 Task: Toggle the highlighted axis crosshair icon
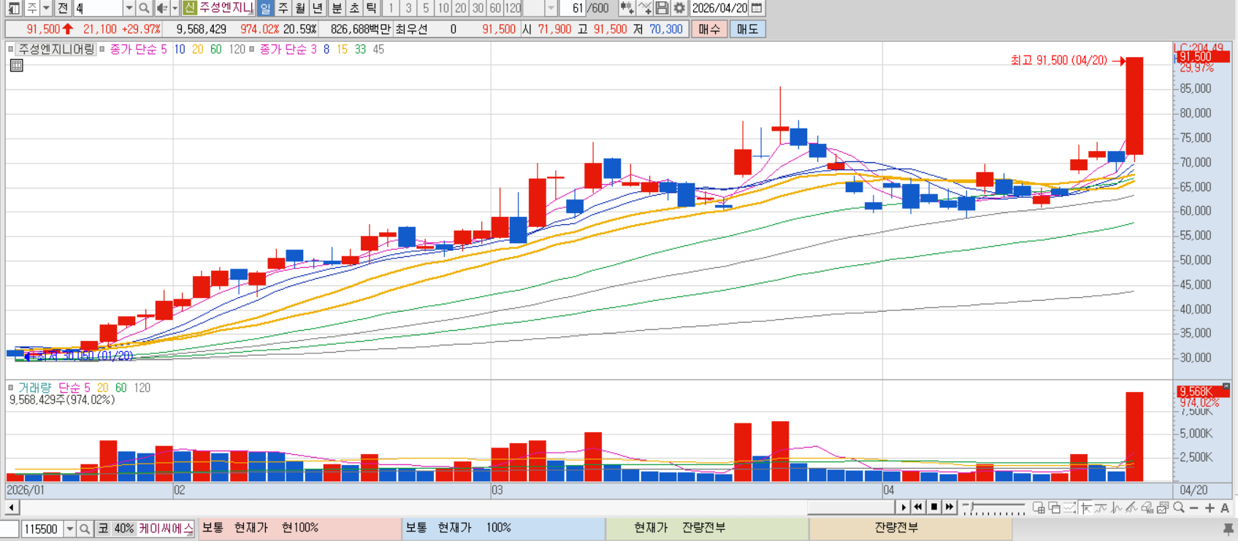[1085, 507]
